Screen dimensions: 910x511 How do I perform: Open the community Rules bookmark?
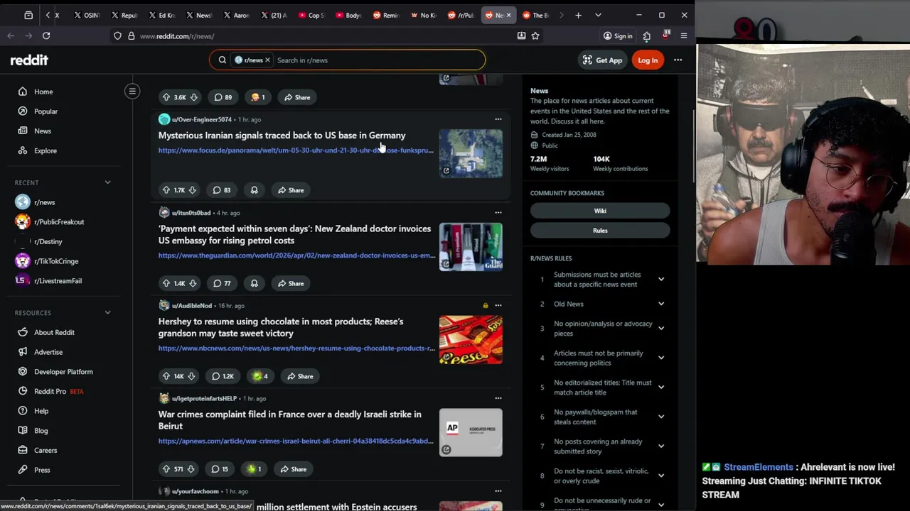(x=600, y=231)
